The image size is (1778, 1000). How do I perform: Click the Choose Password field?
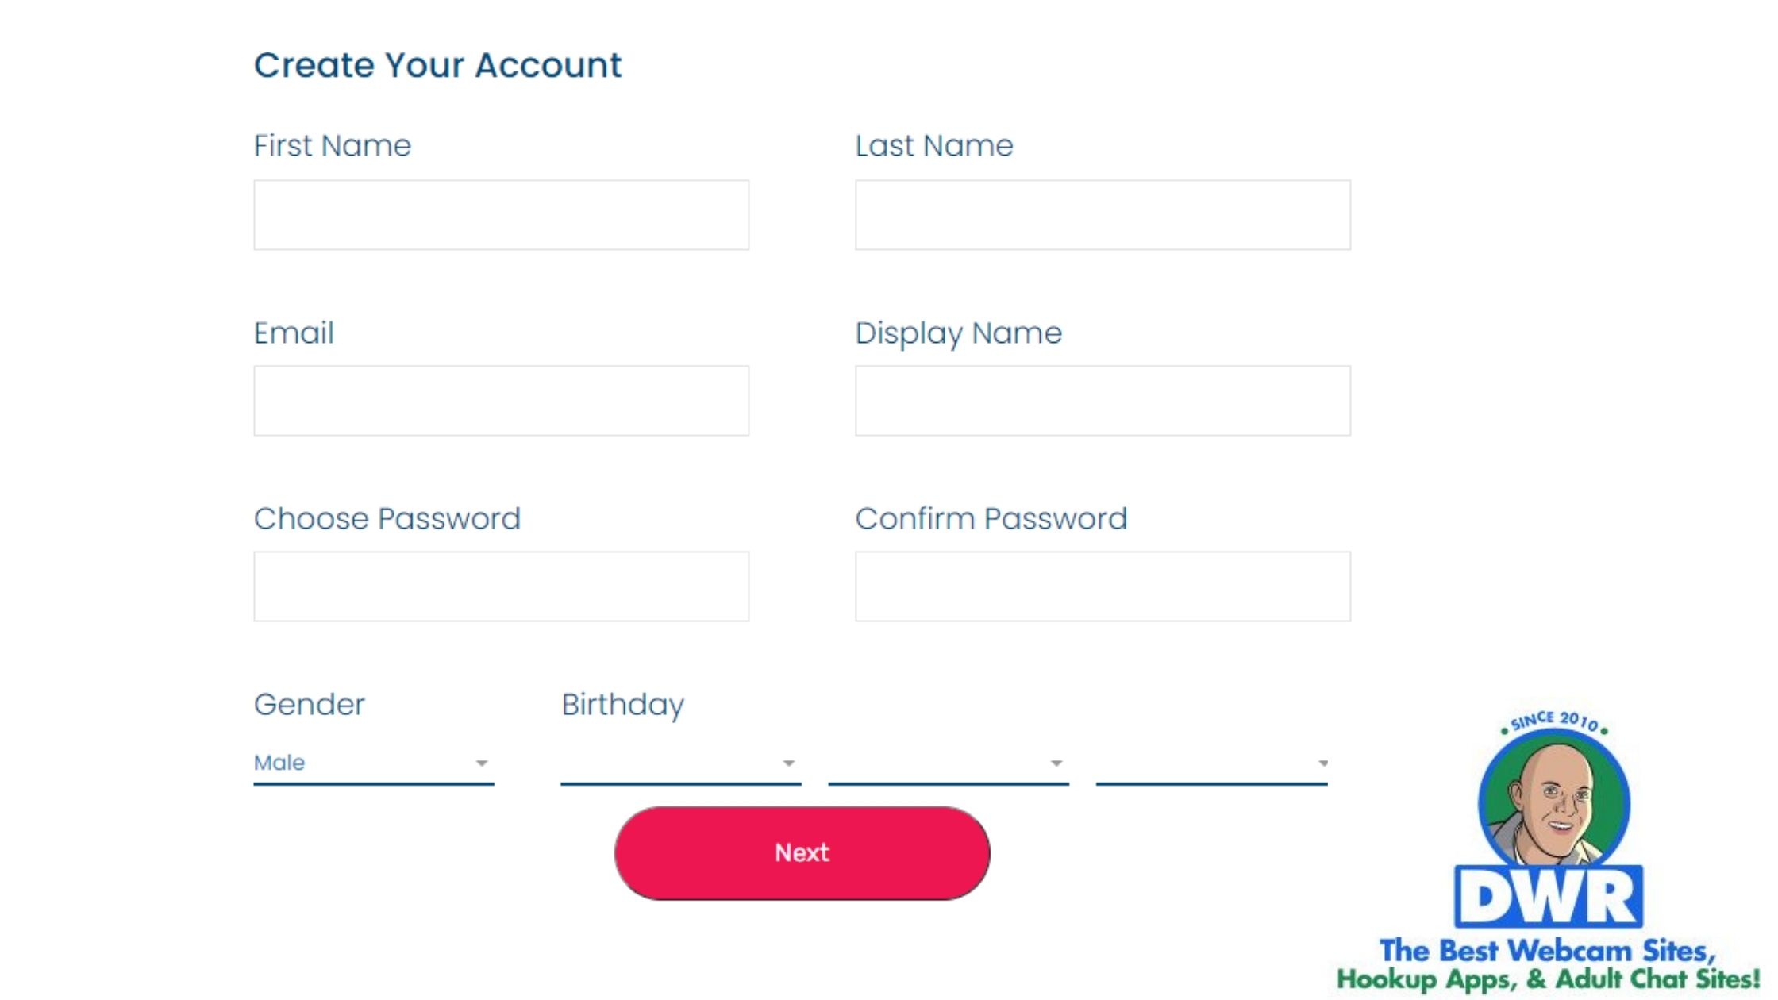501,587
